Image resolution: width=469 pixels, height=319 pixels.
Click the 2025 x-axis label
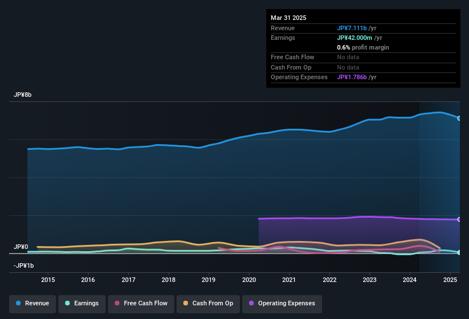450,280
